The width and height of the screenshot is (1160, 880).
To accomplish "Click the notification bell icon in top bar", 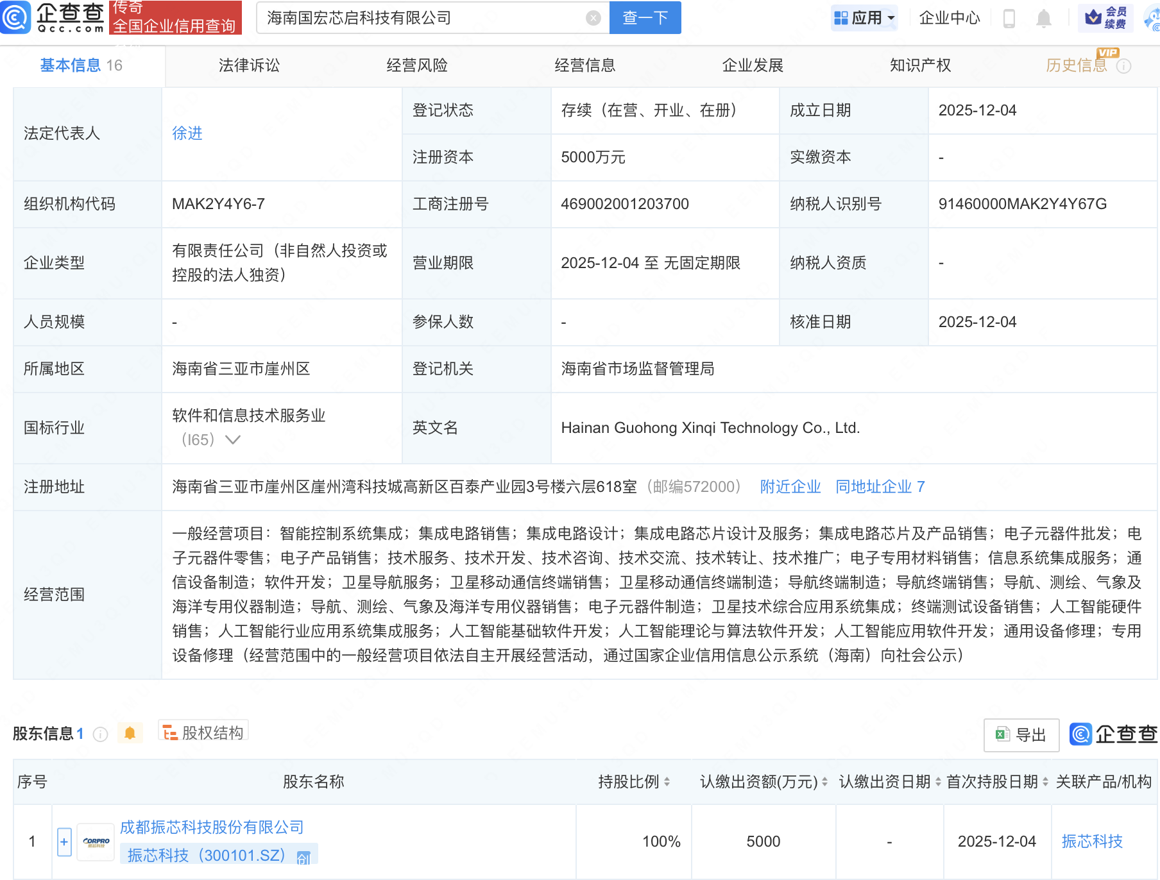I will click(1043, 18).
